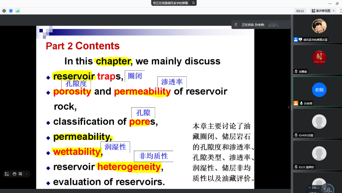
Task: Toggle 孙老师's green microphone icon
Action: pyautogui.click(x=301, y=103)
